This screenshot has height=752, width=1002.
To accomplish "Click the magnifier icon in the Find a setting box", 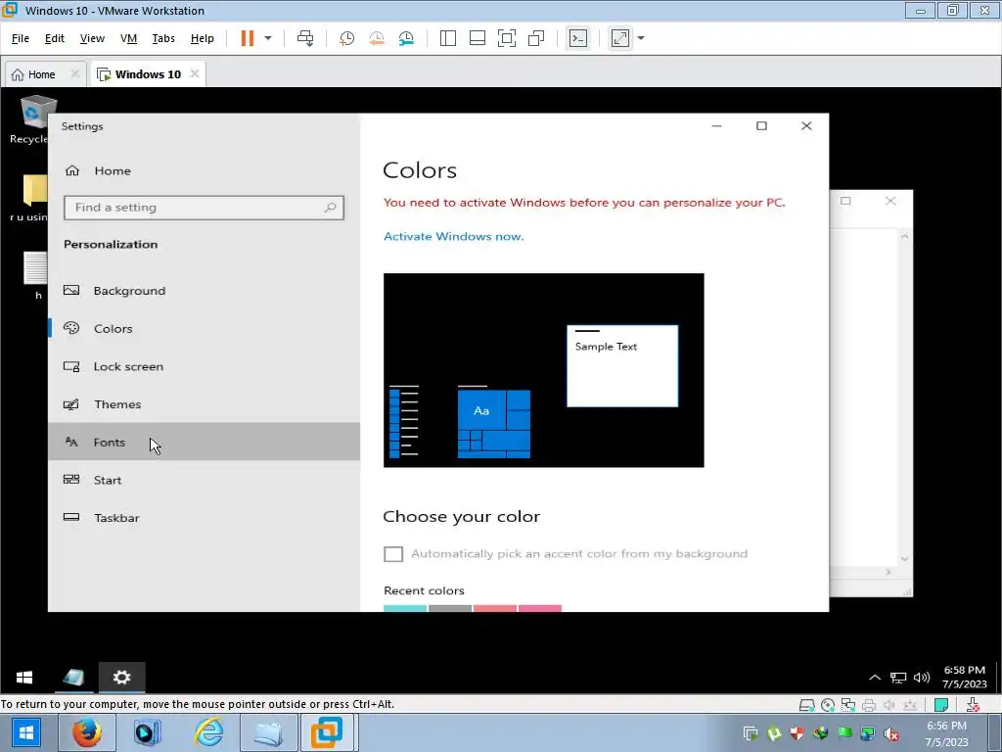I will coord(330,208).
